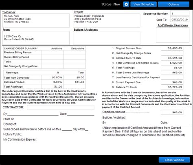
Task: Click Delivered Product total $51.00
Action: (x=75, y=82)
